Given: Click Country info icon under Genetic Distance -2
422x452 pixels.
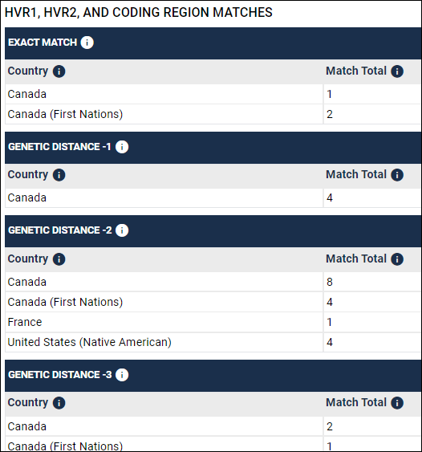Looking at the screenshot, I should click(x=59, y=259).
